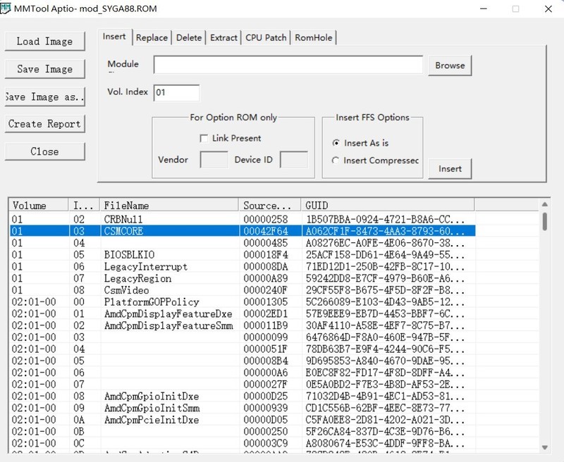Select the AmdCpmPcieInitDxe row
Screen dimensions: 564x462
click(x=243, y=420)
